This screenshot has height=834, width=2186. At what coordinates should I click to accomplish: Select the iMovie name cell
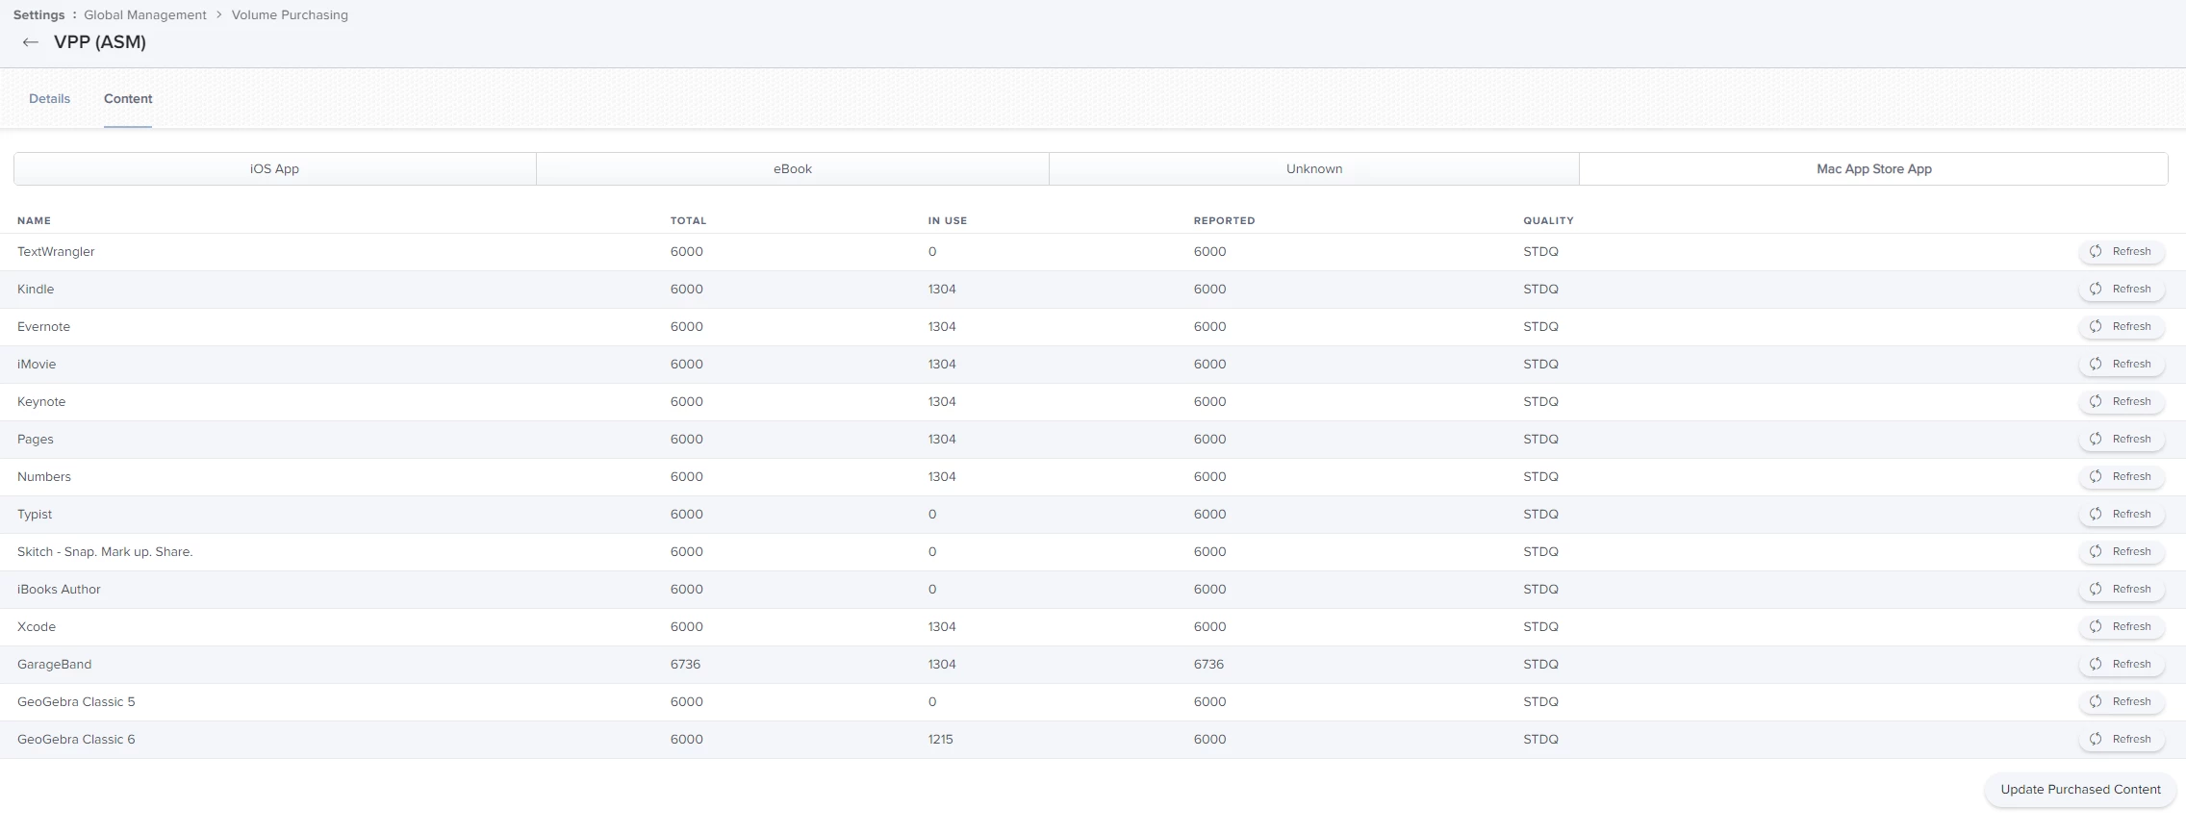[x=37, y=364]
